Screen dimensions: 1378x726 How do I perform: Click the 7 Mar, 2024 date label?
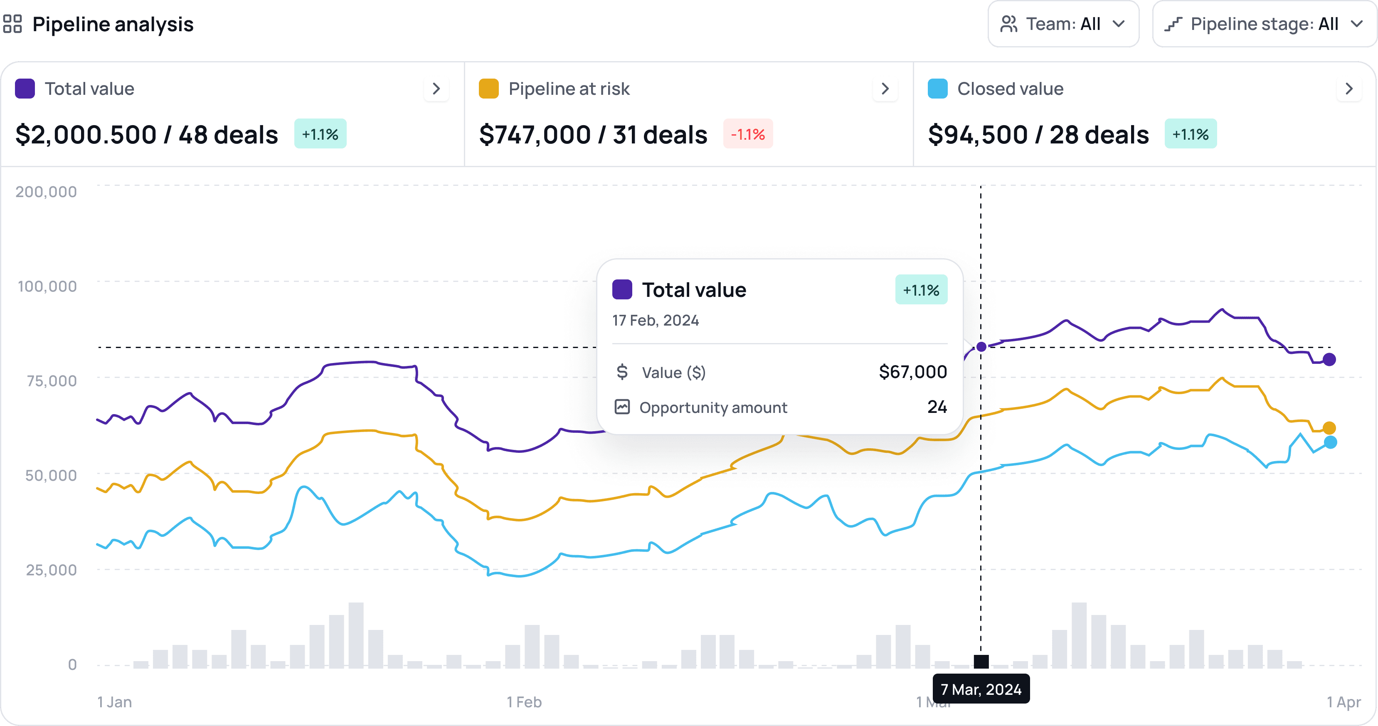981,689
